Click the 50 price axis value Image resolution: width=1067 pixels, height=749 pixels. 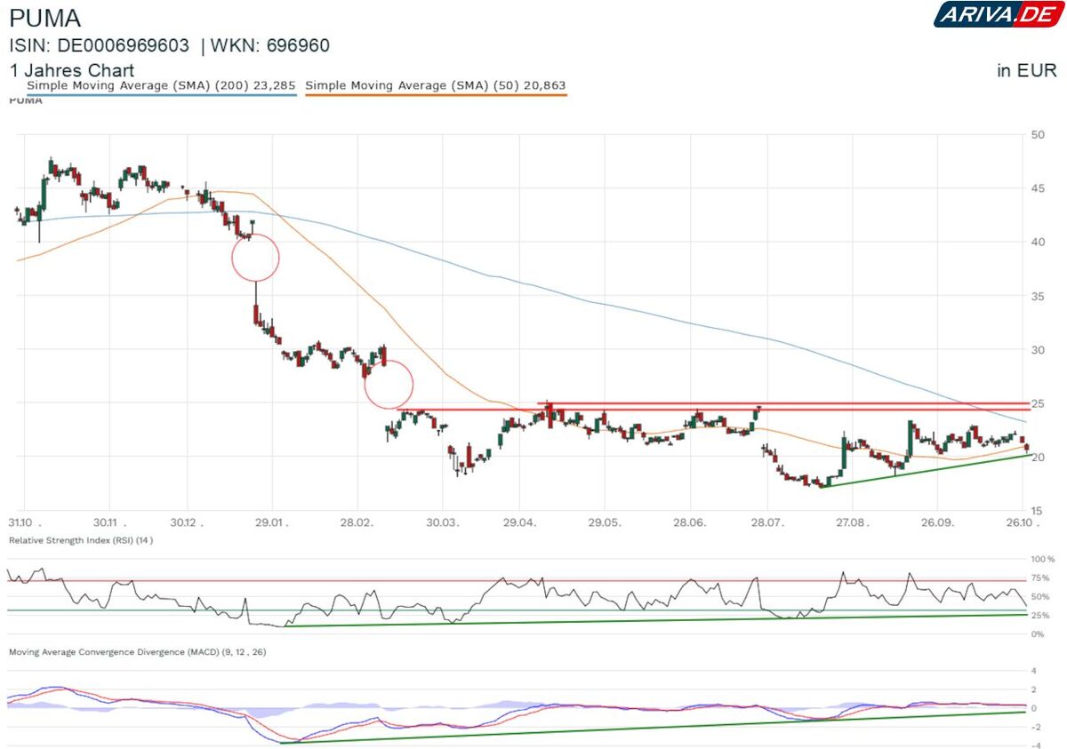[x=1037, y=135]
